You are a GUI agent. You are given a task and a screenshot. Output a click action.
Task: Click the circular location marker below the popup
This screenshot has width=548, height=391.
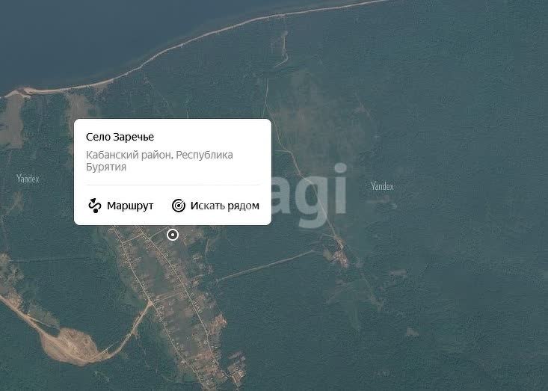(173, 235)
